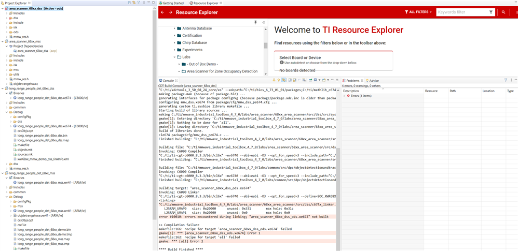Select sources.mk in project tree
518x251 pixels.
pyautogui.click(x=25, y=154)
